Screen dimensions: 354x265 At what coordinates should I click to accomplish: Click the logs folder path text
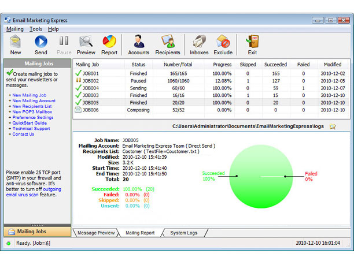click(248, 126)
